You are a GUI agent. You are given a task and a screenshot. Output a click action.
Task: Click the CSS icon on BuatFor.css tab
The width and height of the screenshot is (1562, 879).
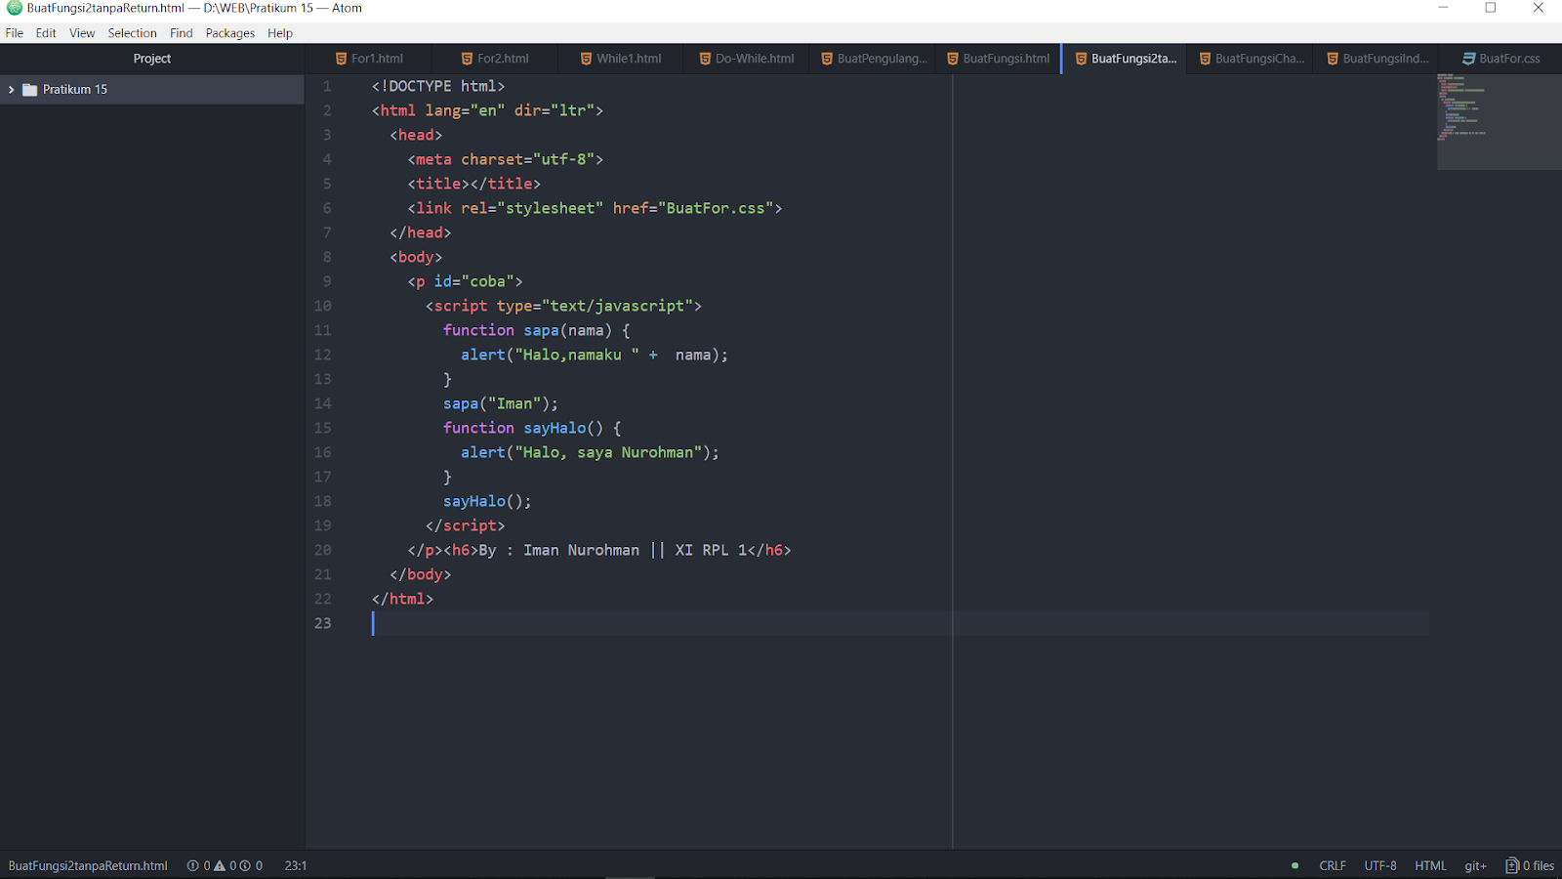1467,58
